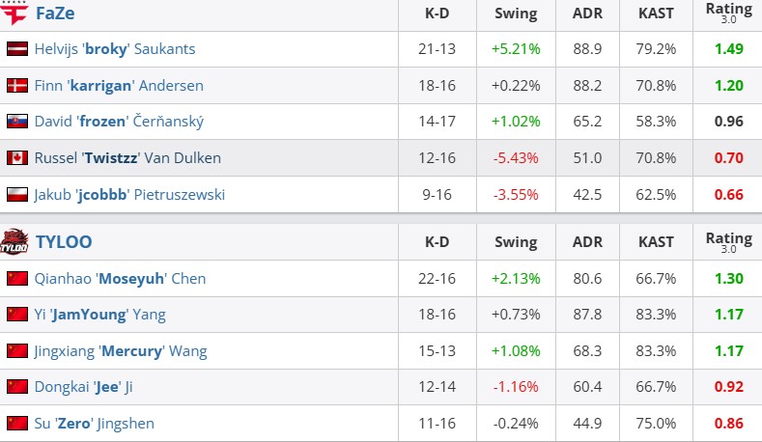The width and height of the screenshot is (762, 442).
Task: Open the FaZe team name link
Action: (x=55, y=14)
